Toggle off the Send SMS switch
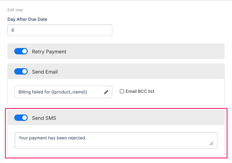232x163 pixels. tap(21, 118)
